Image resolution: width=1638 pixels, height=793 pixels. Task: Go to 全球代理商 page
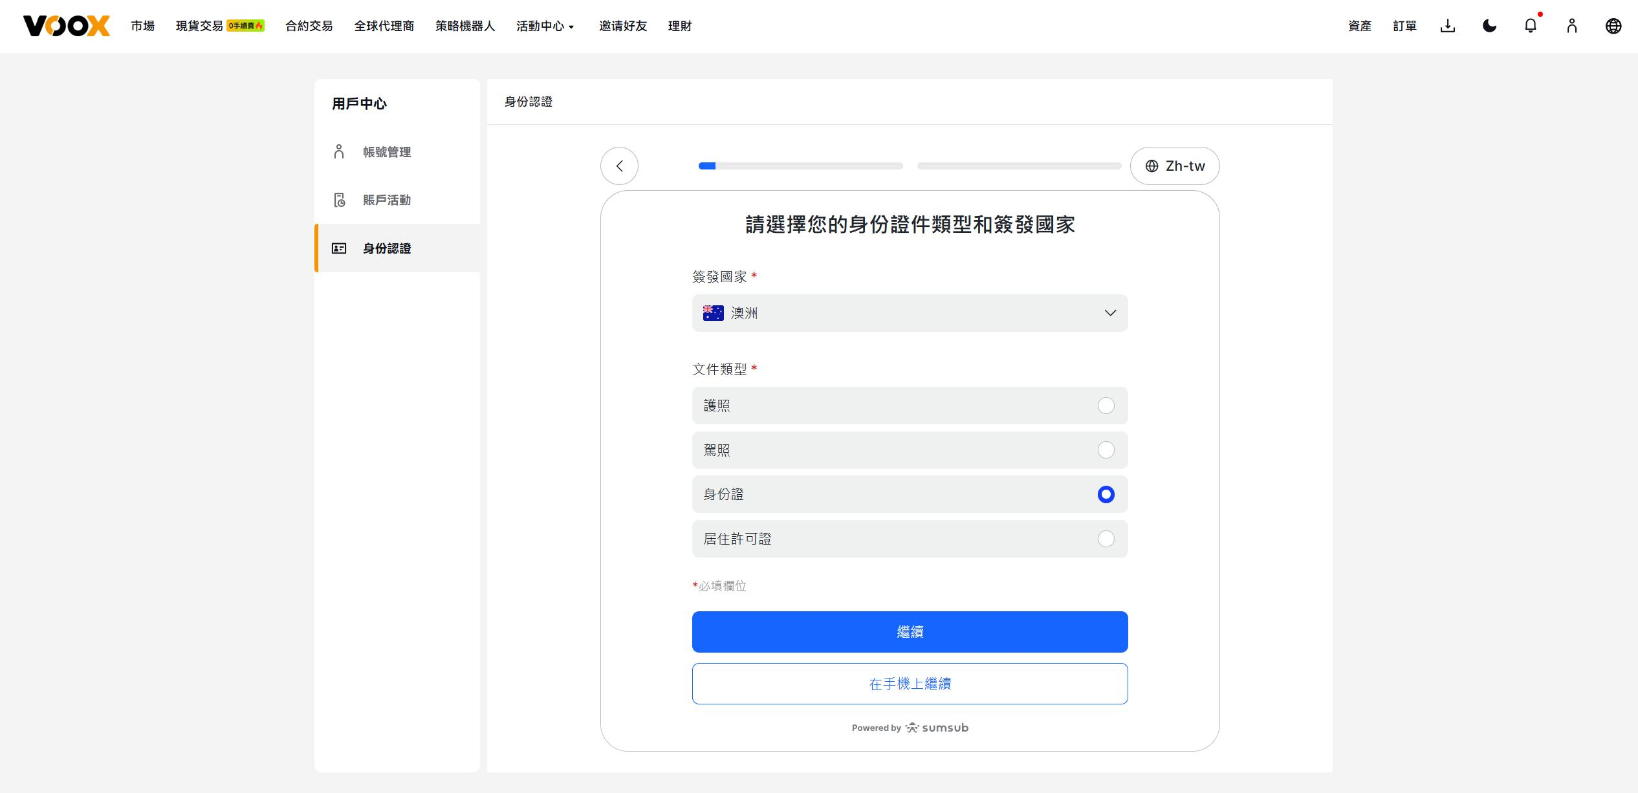click(x=384, y=26)
